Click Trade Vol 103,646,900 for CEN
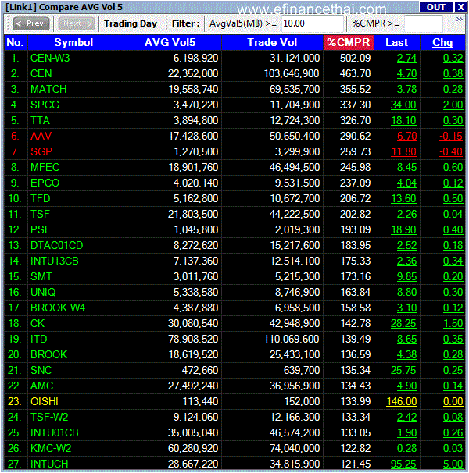The width and height of the screenshot is (469, 473). coord(292,73)
